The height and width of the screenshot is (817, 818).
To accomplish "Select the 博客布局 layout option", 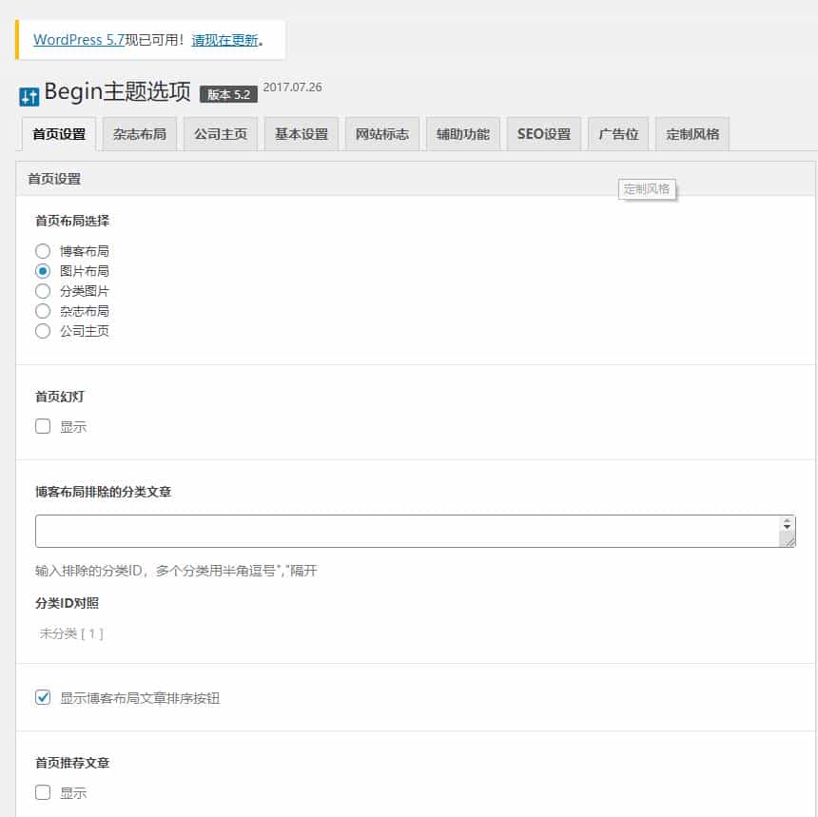I will (43, 250).
